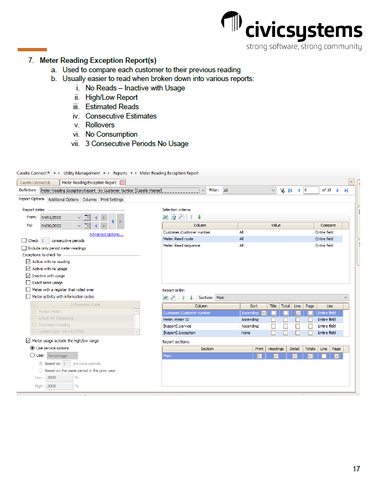Image resolution: width=375 pixels, height=477 pixels.
Task: Shift both report dates back
Action: pos(113,222)
